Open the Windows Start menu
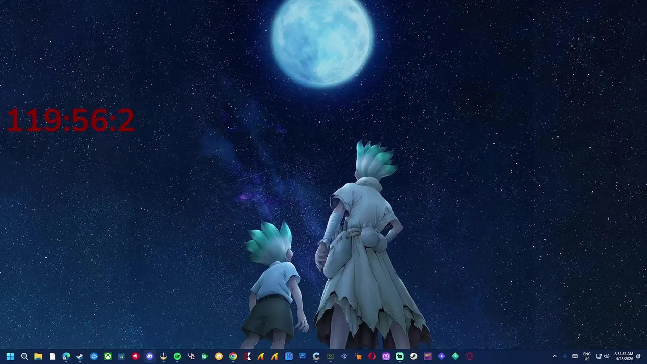Viewport: 647px width, 364px height. point(10,356)
